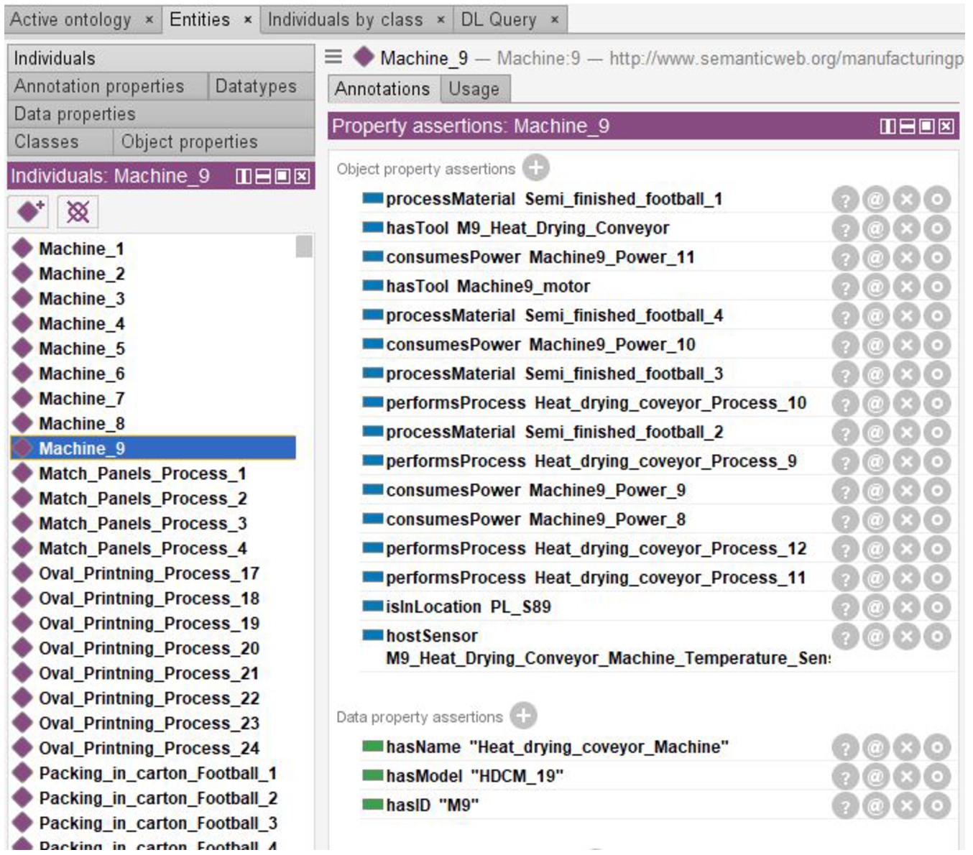This screenshot has width=973, height=855.
Task: Open the Machine9_motor assertion entry
Action: pos(523,287)
